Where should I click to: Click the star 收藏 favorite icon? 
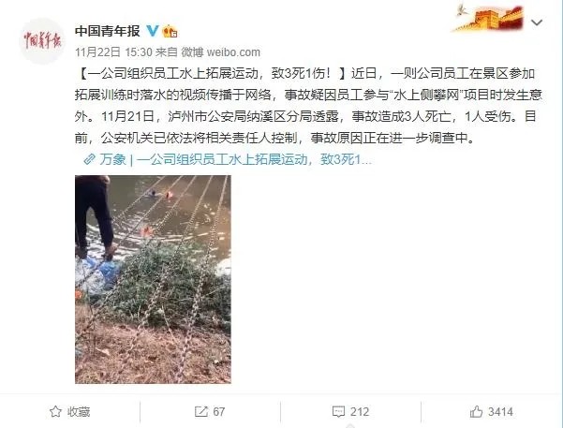pyautogui.click(x=55, y=411)
